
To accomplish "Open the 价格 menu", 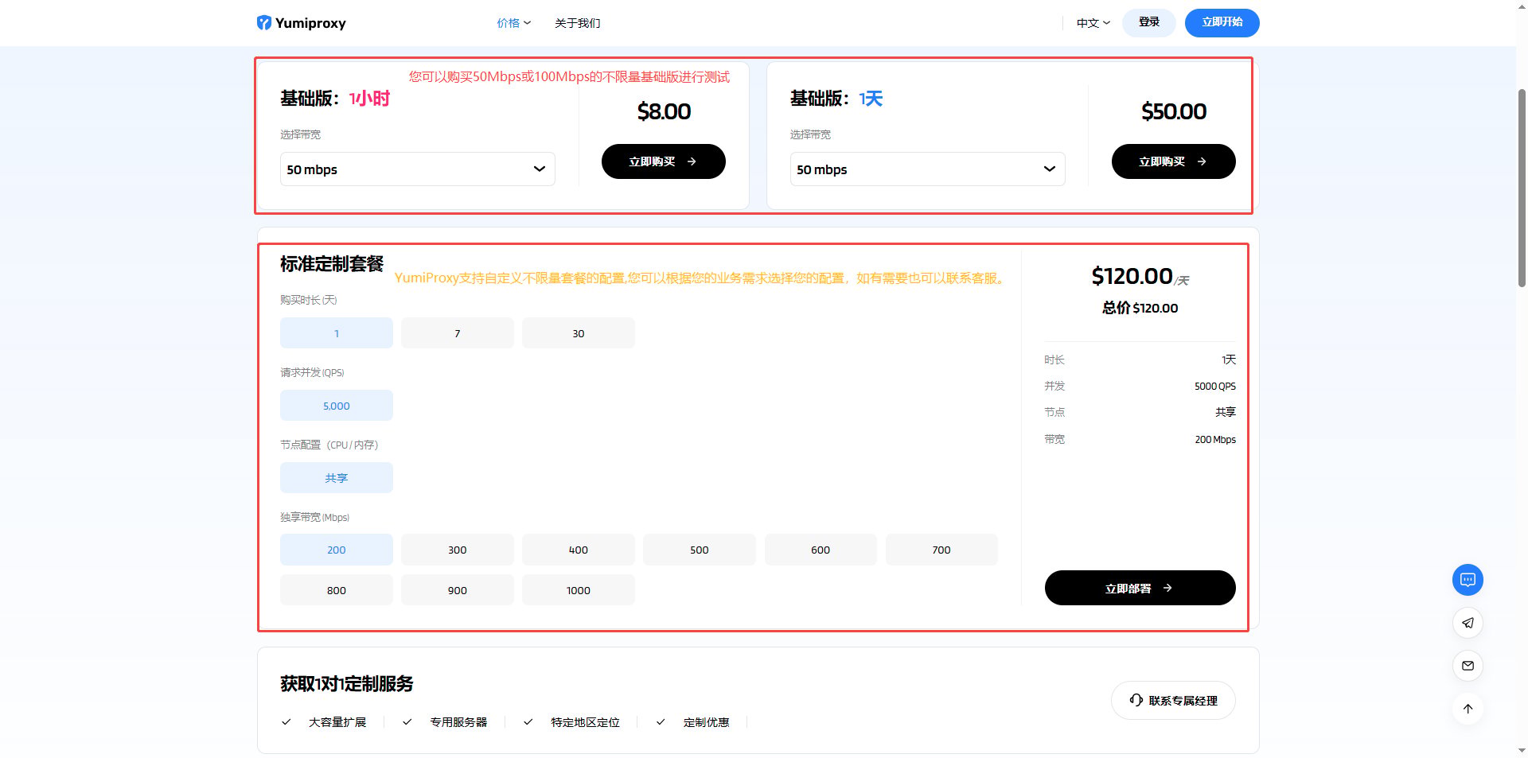I will click(x=513, y=23).
